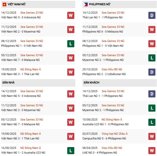
Task: Click the W badge for Campuchia 0-6 Philippines
Action: (x=152, y=136)
